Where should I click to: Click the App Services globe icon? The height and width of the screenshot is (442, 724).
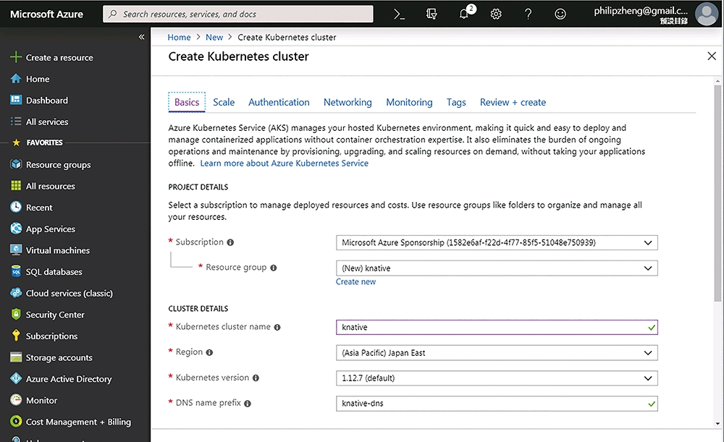[16, 229]
